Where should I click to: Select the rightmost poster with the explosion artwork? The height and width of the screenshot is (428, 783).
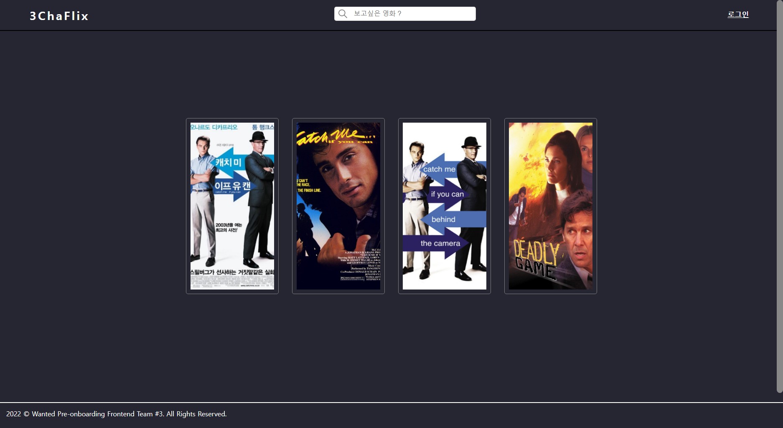550,206
